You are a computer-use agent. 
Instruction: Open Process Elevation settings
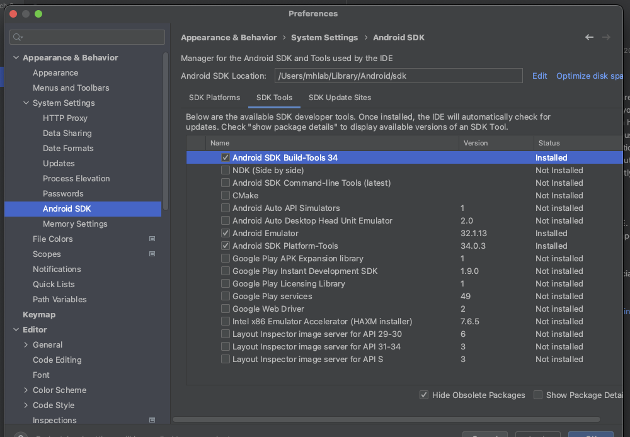(x=76, y=178)
